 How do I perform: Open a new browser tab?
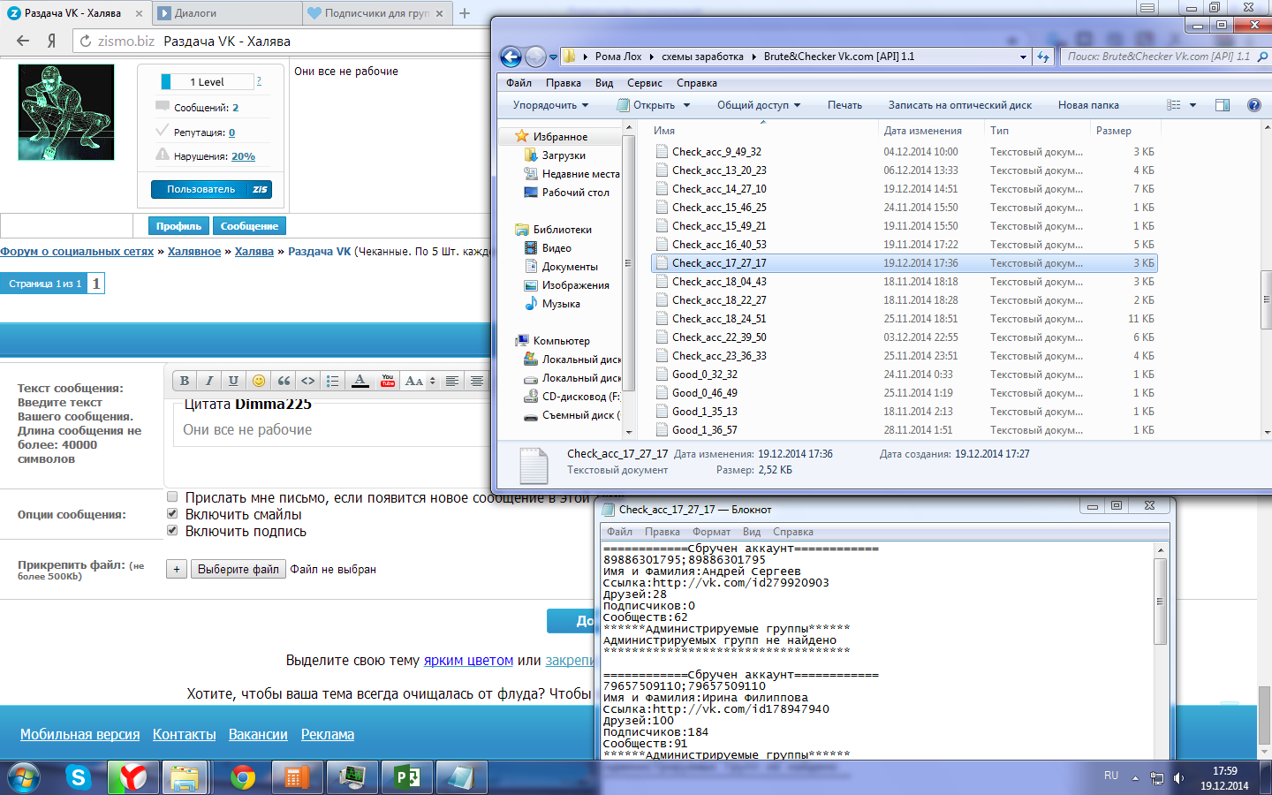(x=465, y=13)
